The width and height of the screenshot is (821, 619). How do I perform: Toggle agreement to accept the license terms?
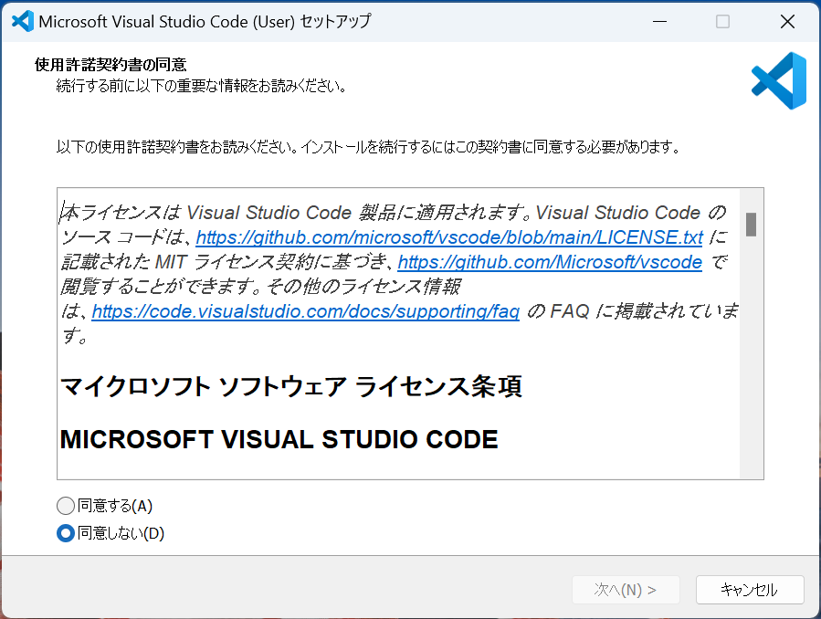(x=65, y=505)
